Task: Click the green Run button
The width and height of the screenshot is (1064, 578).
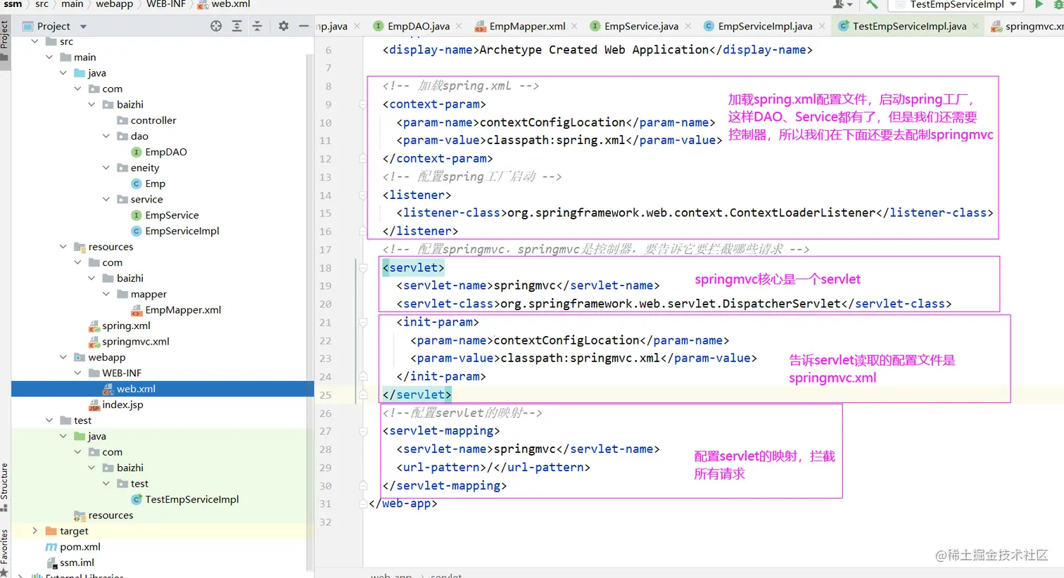Action: coord(1039,4)
